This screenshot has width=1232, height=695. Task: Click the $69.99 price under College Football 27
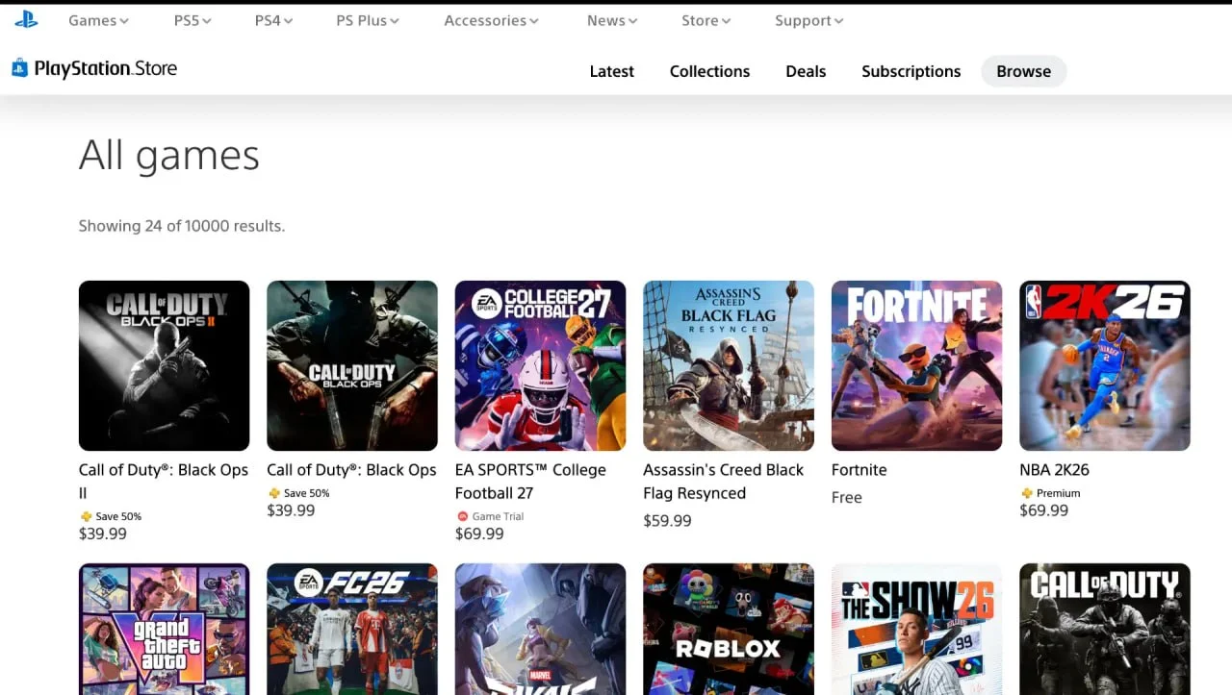[x=479, y=534]
